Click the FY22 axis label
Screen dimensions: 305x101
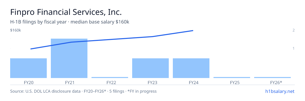click(110, 82)
